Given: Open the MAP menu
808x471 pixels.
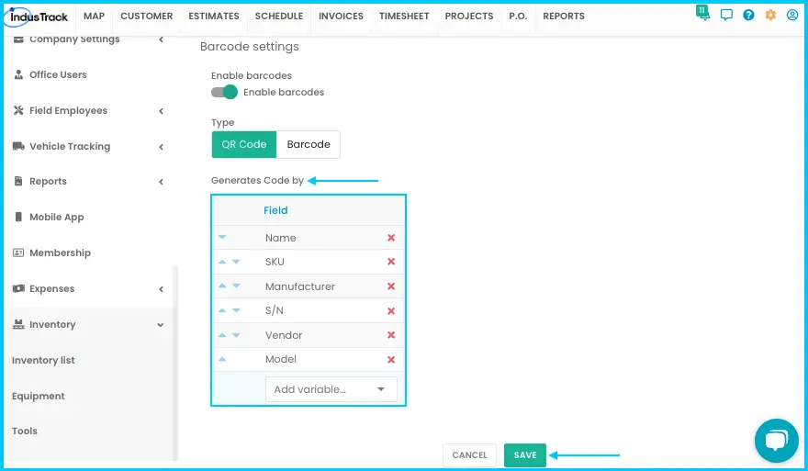Looking at the screenshot, I should click(x=94, y=16).
